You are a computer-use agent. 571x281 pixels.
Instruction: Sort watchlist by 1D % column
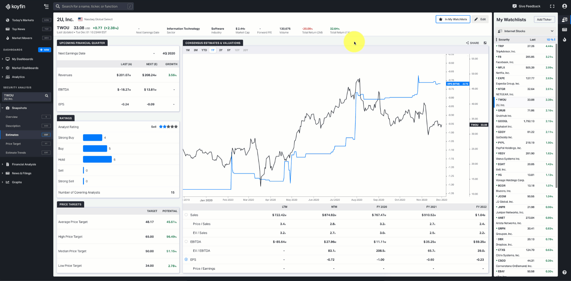pyautogui.click(x=551, y=40)
